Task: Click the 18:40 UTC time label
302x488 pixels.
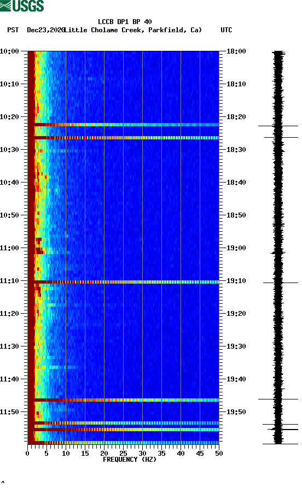Action: (236, 183)
